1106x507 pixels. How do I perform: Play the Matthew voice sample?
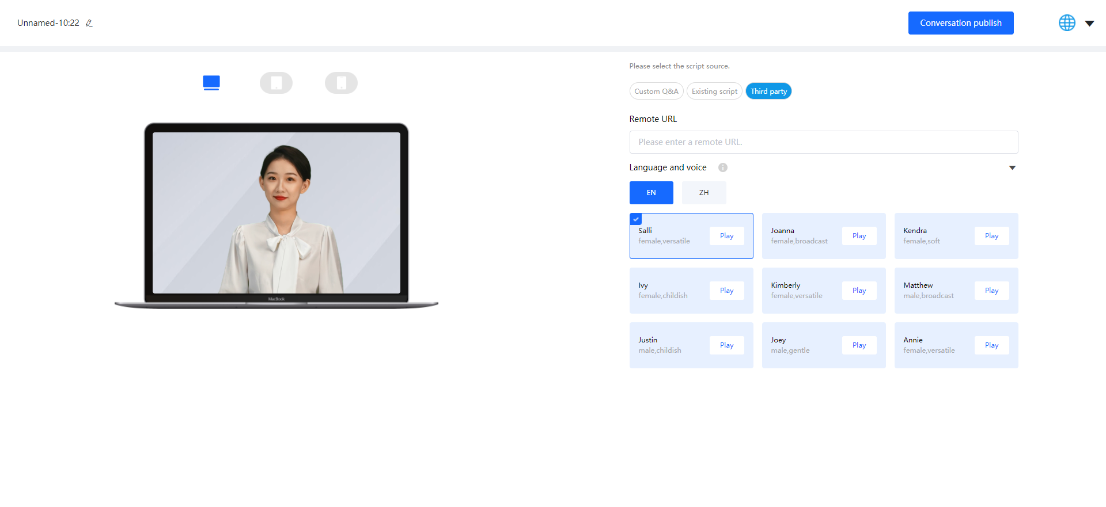(x=992, y=291)
